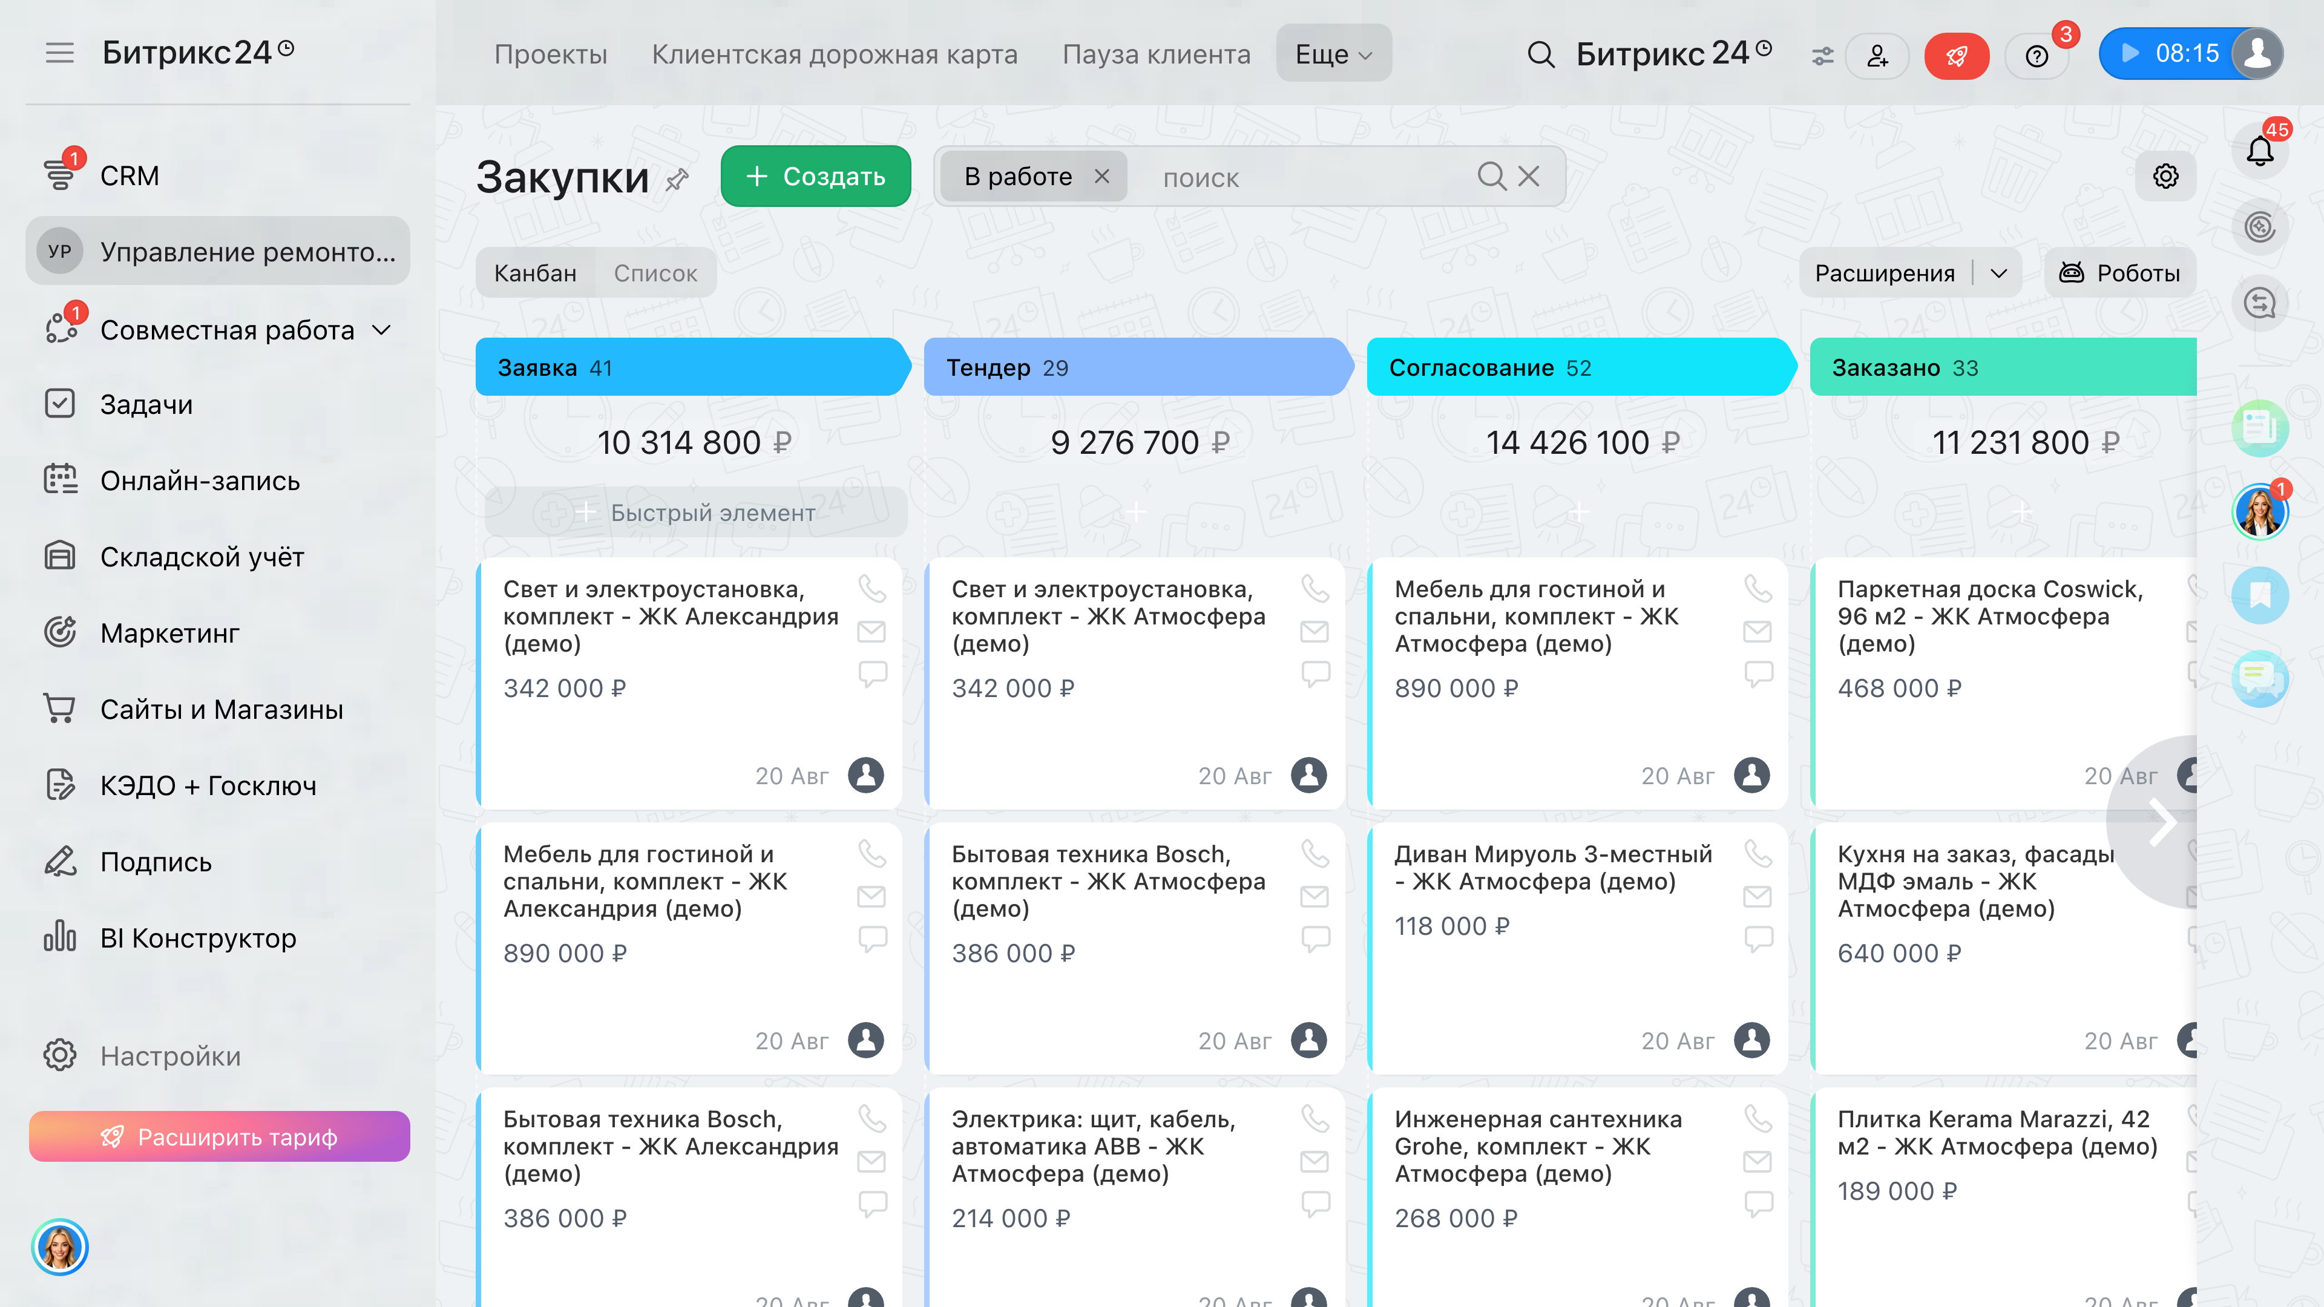Open the notifications bell icon
Viewport: 2324px width, 1307px height.
2259,151
